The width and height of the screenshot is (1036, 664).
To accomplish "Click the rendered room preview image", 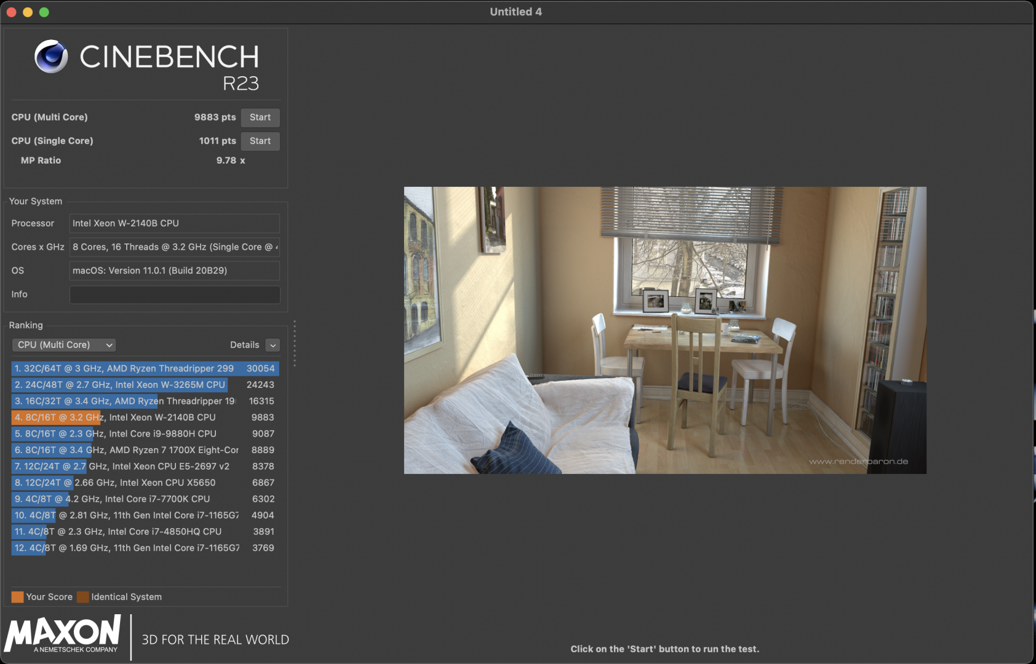I will tap(665, 330).
